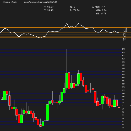This screenshot has width=131, height=131.
Task: Click the open value "O: 84.31"
Action: 48,7
